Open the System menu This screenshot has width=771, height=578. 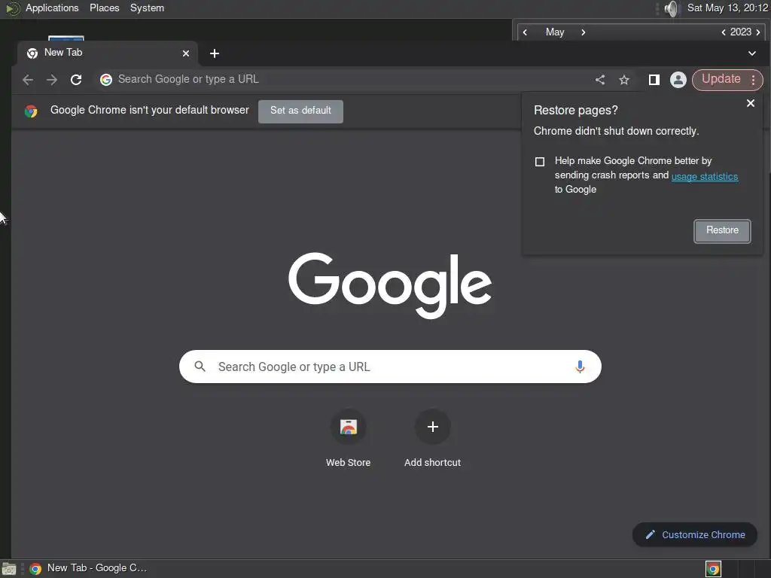point(147,8)
